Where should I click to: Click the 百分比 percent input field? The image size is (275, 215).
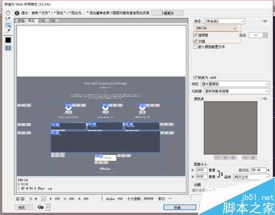point(258,170)
